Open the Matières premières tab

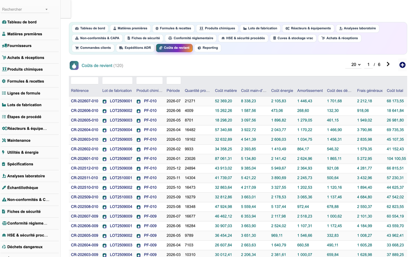tap(130, 28)
